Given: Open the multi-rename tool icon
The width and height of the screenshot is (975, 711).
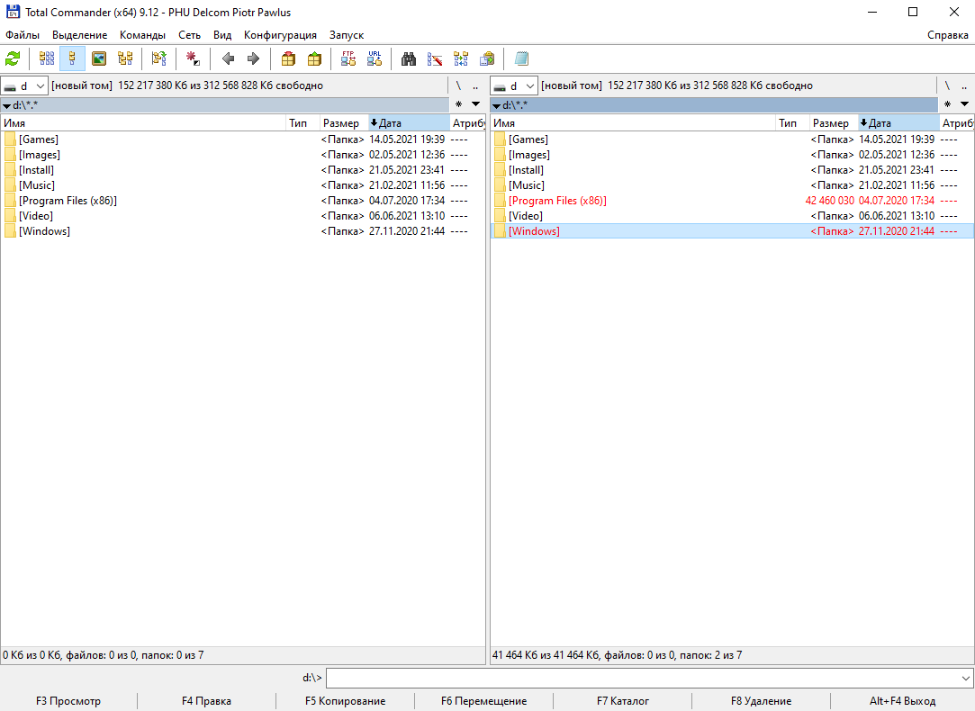Looking at the screenshot, I should point(435,59).
